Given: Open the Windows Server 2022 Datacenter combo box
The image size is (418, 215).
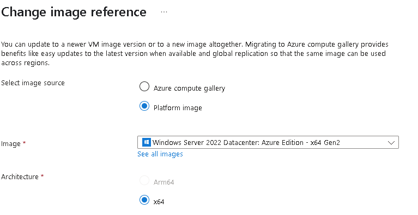Looking at the screenshot, I should [x=268, y=142].
